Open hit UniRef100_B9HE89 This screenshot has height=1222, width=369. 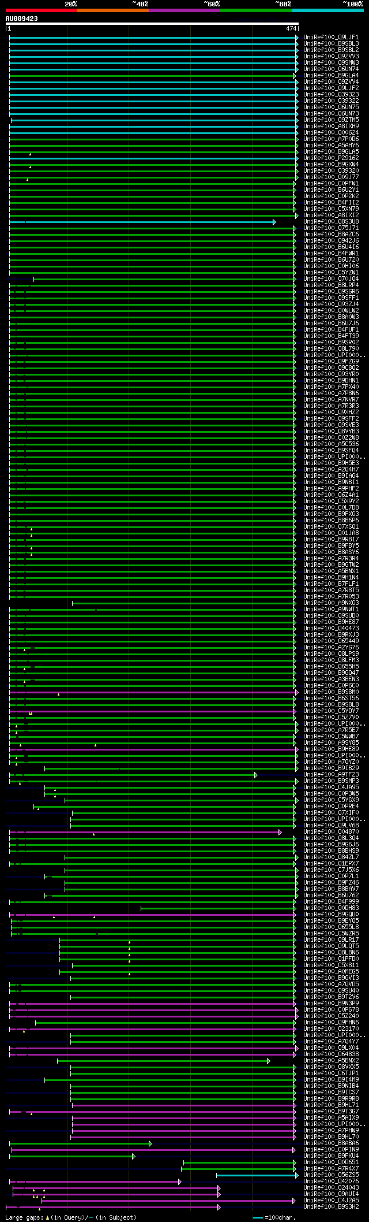(331, 749)
